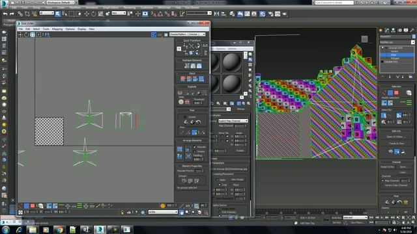
Task: Open the File menu in Edit UVWs
Action: [x=20, y=29]
